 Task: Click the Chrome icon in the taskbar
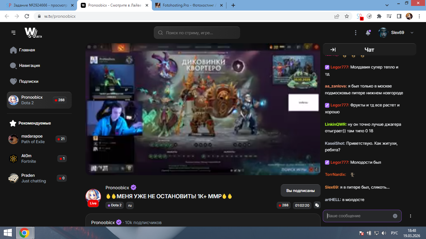click(x=24, y=233)
